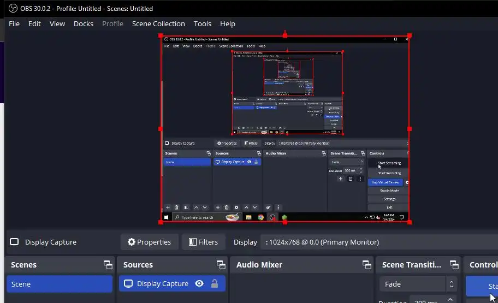The image size is (498, 303).
Task: Open the Tools menu
Action: [x=202, y=24]
